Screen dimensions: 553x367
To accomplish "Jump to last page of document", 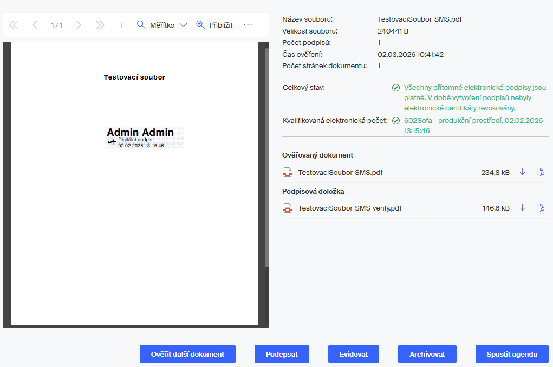I will tap(100, 25).
